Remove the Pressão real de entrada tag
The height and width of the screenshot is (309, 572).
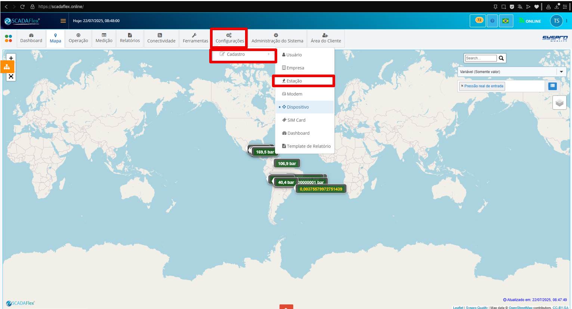coord(462,86)
